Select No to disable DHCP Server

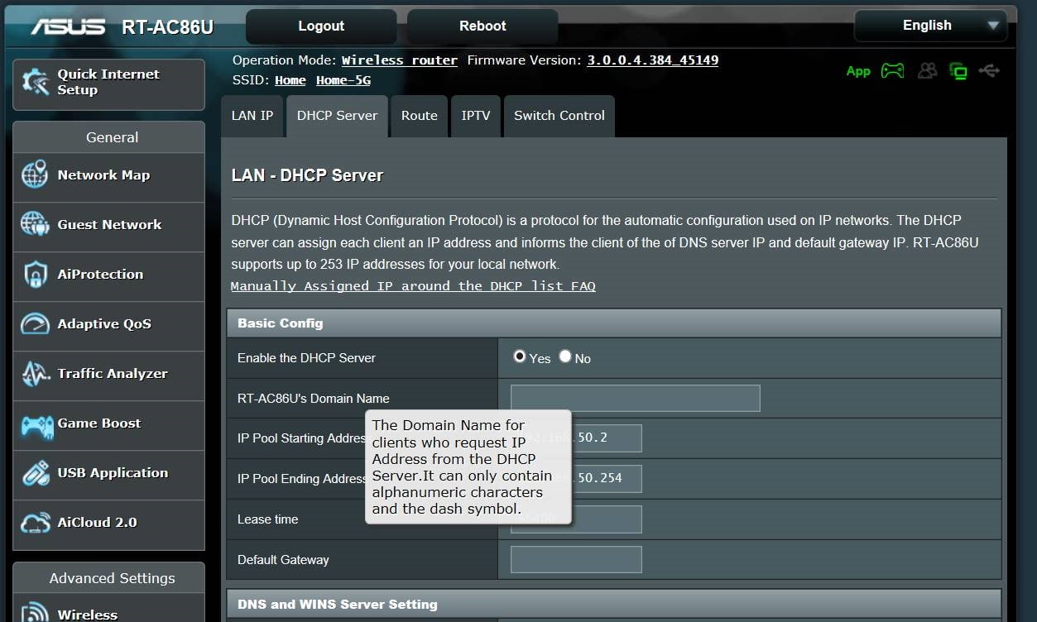(565, 356)
